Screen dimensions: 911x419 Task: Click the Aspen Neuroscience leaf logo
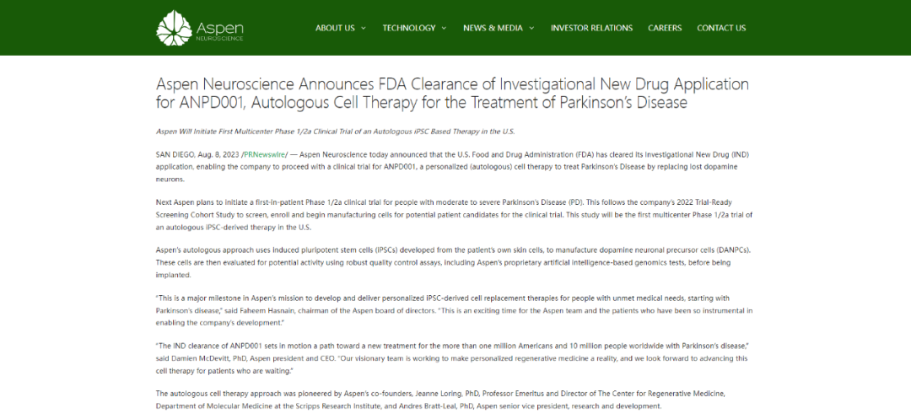pyautogui.click(x=175, y=28)
